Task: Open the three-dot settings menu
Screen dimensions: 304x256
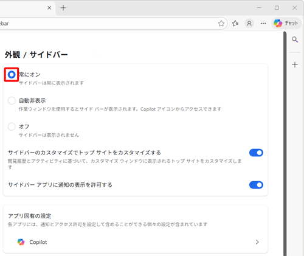Action: (263, 24)
